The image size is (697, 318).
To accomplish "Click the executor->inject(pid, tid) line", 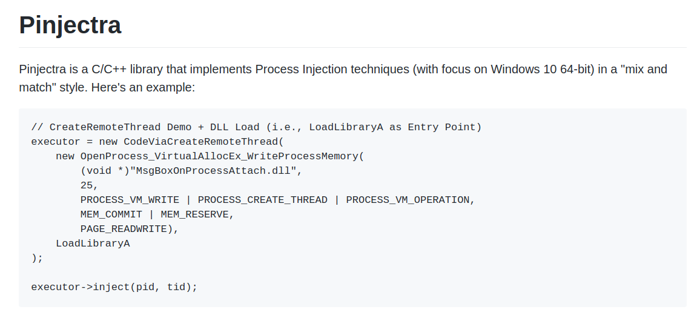I will (x=114, y=287).
